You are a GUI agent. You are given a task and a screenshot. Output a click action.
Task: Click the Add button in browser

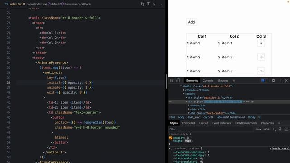coord(191,22)
